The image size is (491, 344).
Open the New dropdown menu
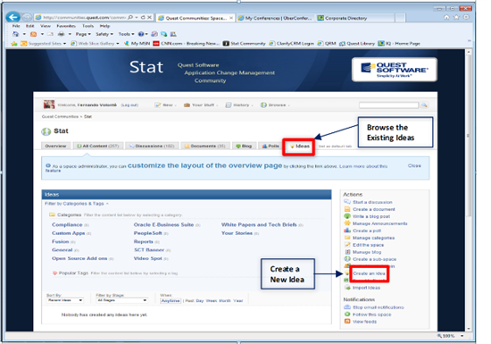[x=166, y=105]
